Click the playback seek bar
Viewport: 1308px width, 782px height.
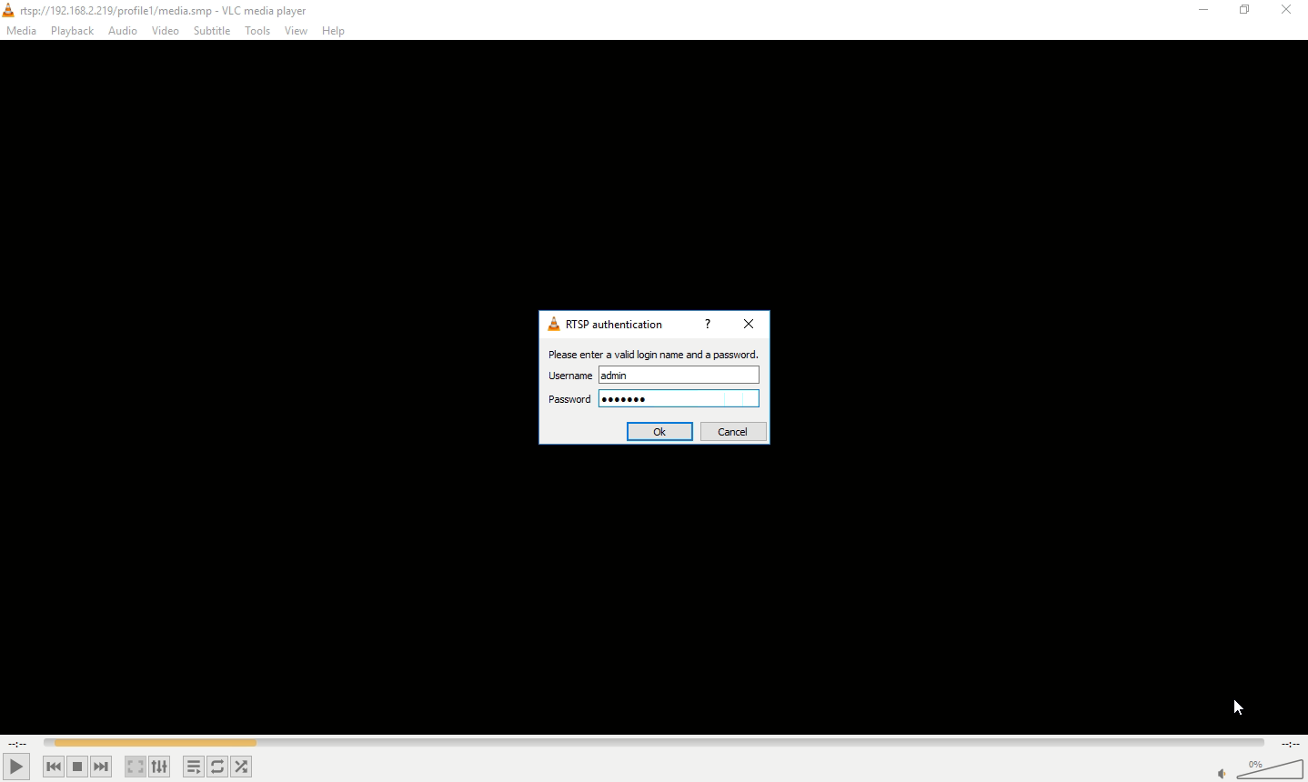654,743
